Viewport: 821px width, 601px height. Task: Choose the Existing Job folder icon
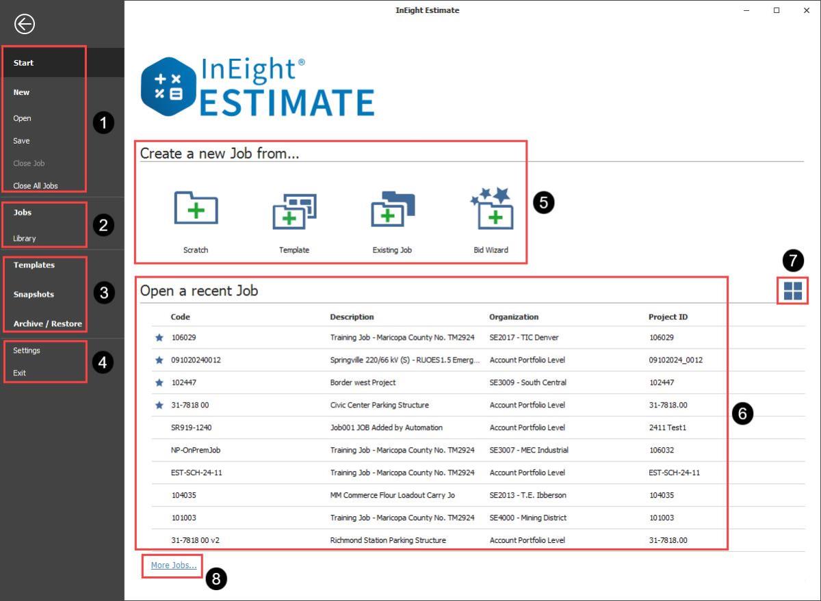click(393, 209)
